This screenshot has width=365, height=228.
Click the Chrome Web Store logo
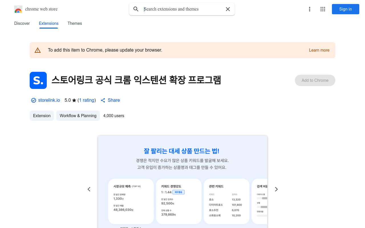18,9
